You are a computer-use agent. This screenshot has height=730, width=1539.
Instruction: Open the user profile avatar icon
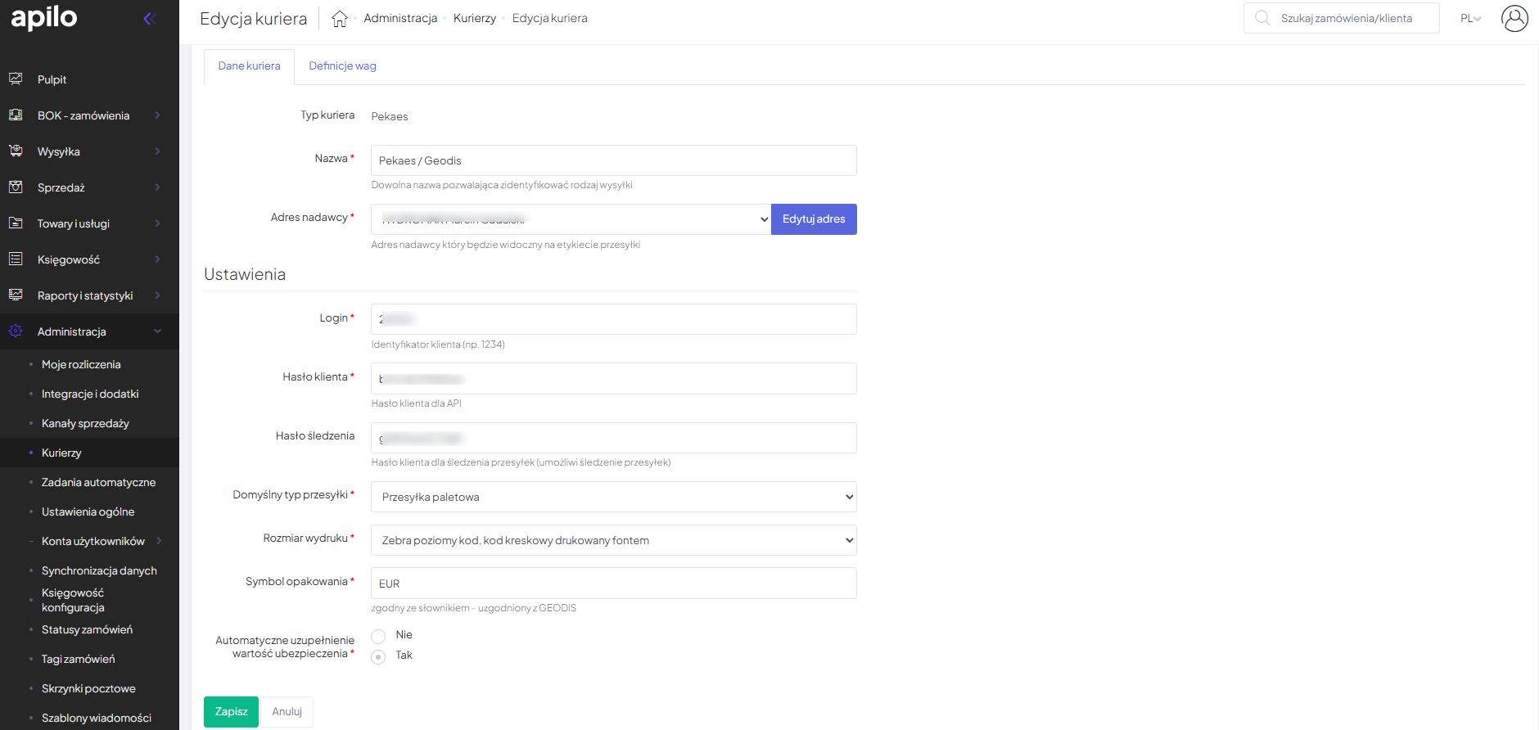point(1514,18)
